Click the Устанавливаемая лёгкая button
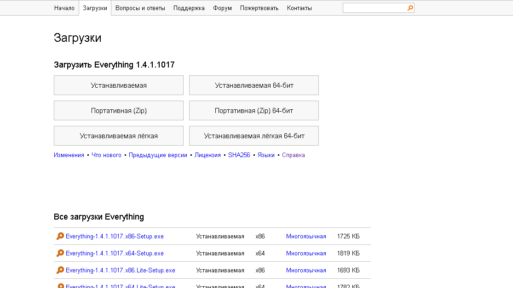Viewport: 513px width, 288px height. click(118, 136)
